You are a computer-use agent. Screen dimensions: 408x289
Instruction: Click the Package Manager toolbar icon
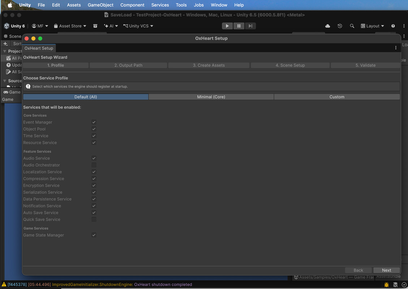(x=95, y=26)
